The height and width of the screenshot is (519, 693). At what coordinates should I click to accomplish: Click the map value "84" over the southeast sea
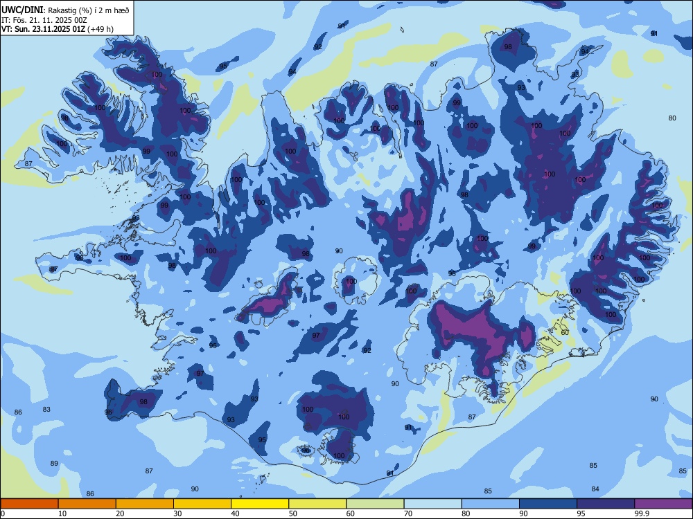tap(595, 489)
